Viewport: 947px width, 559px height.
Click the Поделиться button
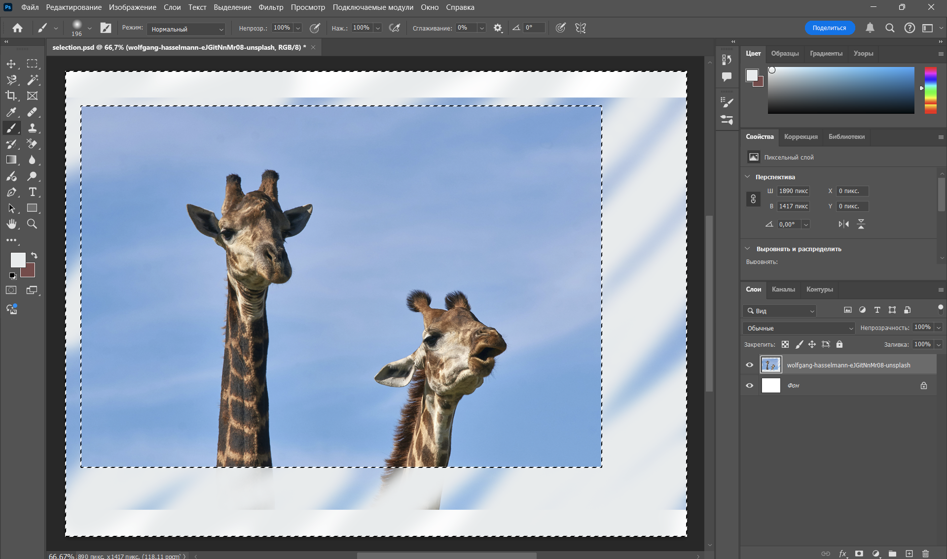tap(829, 28)
